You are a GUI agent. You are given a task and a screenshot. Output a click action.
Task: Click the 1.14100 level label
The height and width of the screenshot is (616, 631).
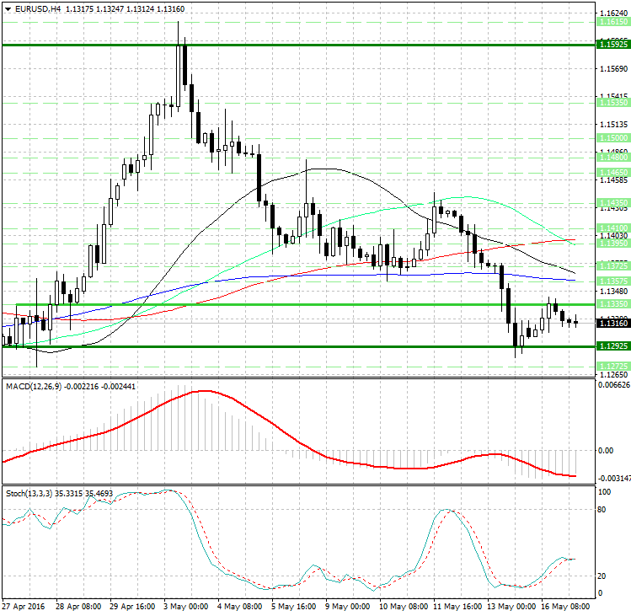[613, 228]
